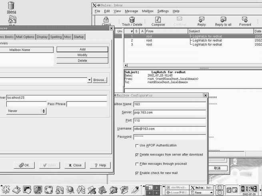Toggle Filter messages through procmail
Image resolution: width=262 pixels, height=196 pixels.
[x=137, y=164]
